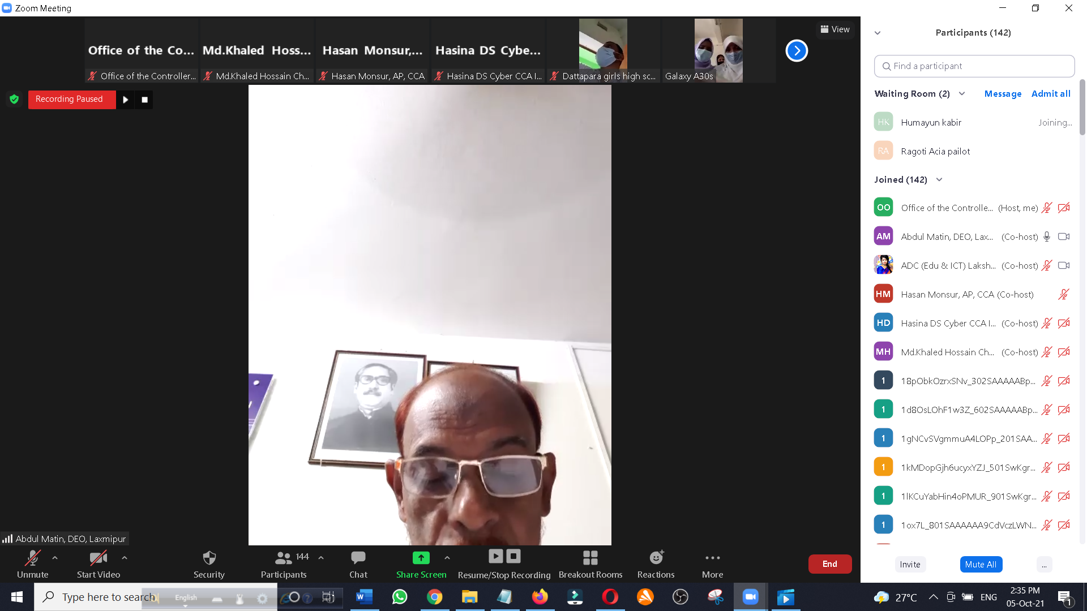This screenshot has height=611, width=1087.
Task: Open File Explorer from taskbar
Action: tap(469, 597)
